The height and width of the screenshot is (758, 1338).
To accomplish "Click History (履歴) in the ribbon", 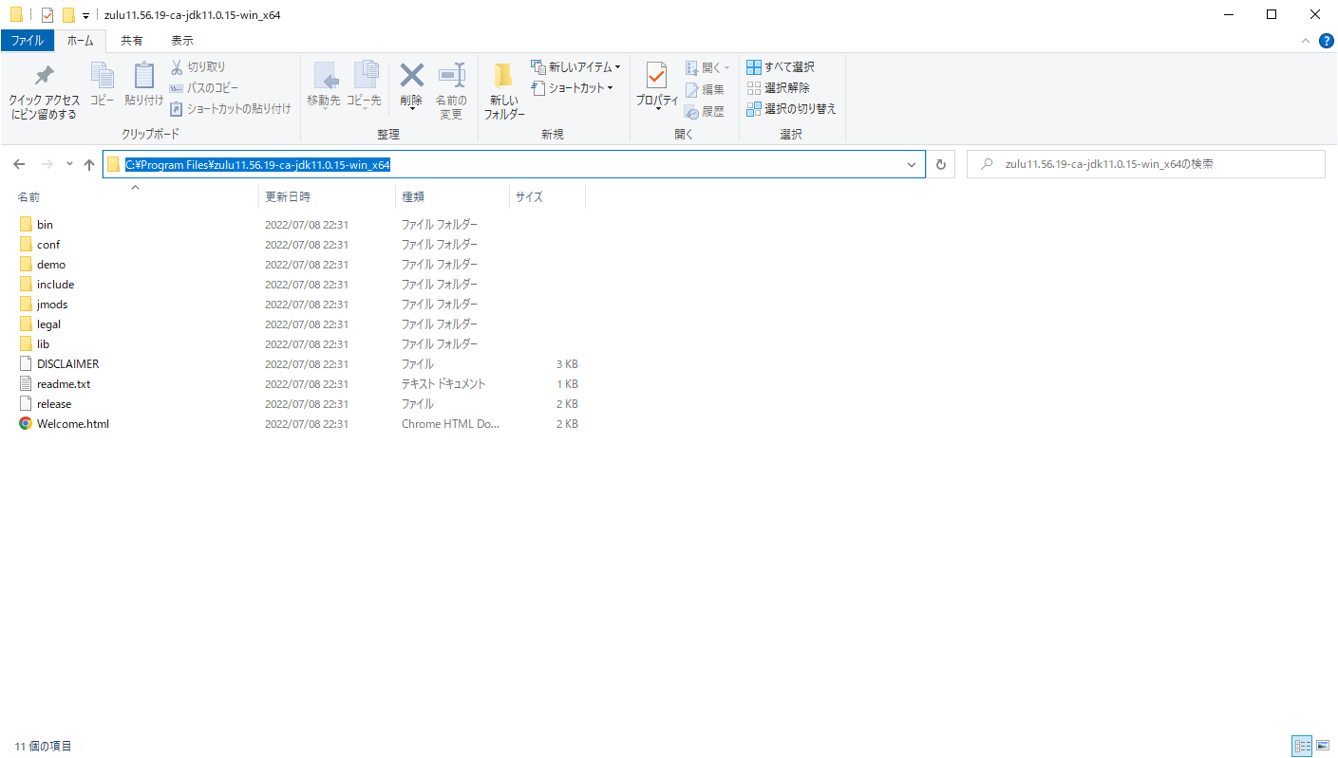I will (x=705, y=112).
